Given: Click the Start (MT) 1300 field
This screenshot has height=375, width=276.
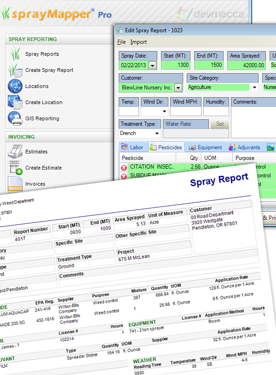Looking at the screenshot, I should point(176,65).
